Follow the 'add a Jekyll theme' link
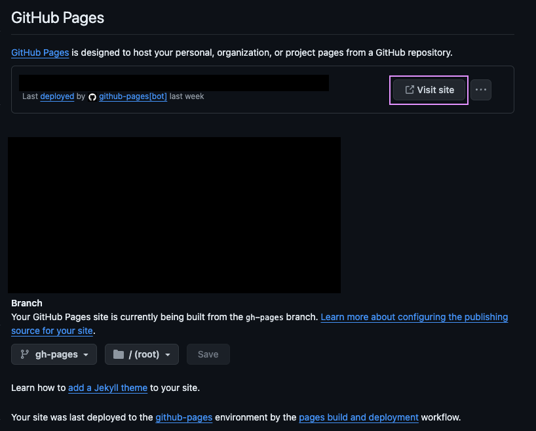The width and height of the screenshot is (536, 431). (107, 388)
